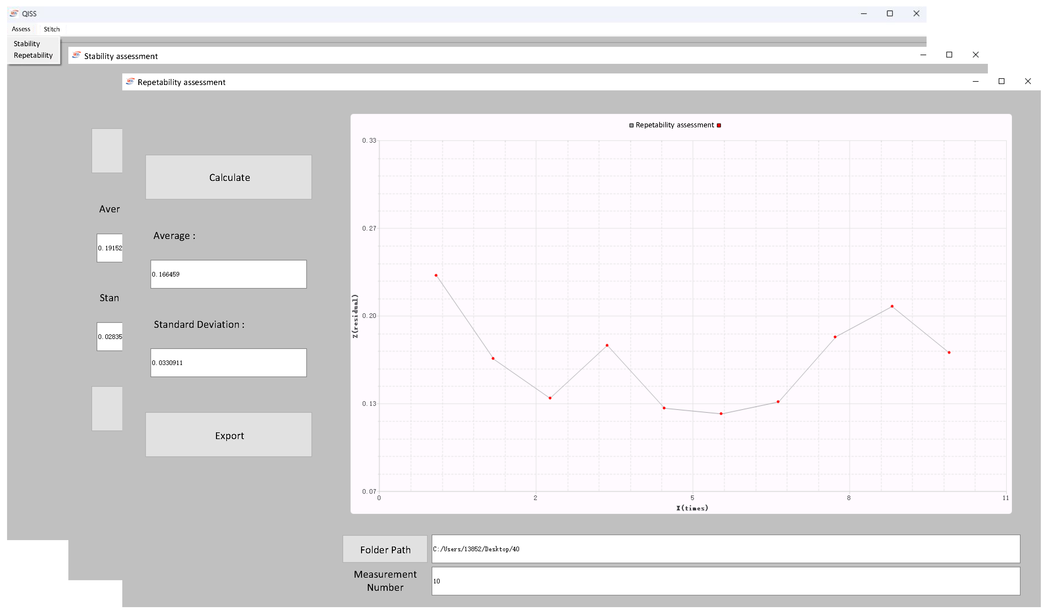Close the Stability assessment window
The height and width of the screenshot is (611, 1045).
click(975, 55)
